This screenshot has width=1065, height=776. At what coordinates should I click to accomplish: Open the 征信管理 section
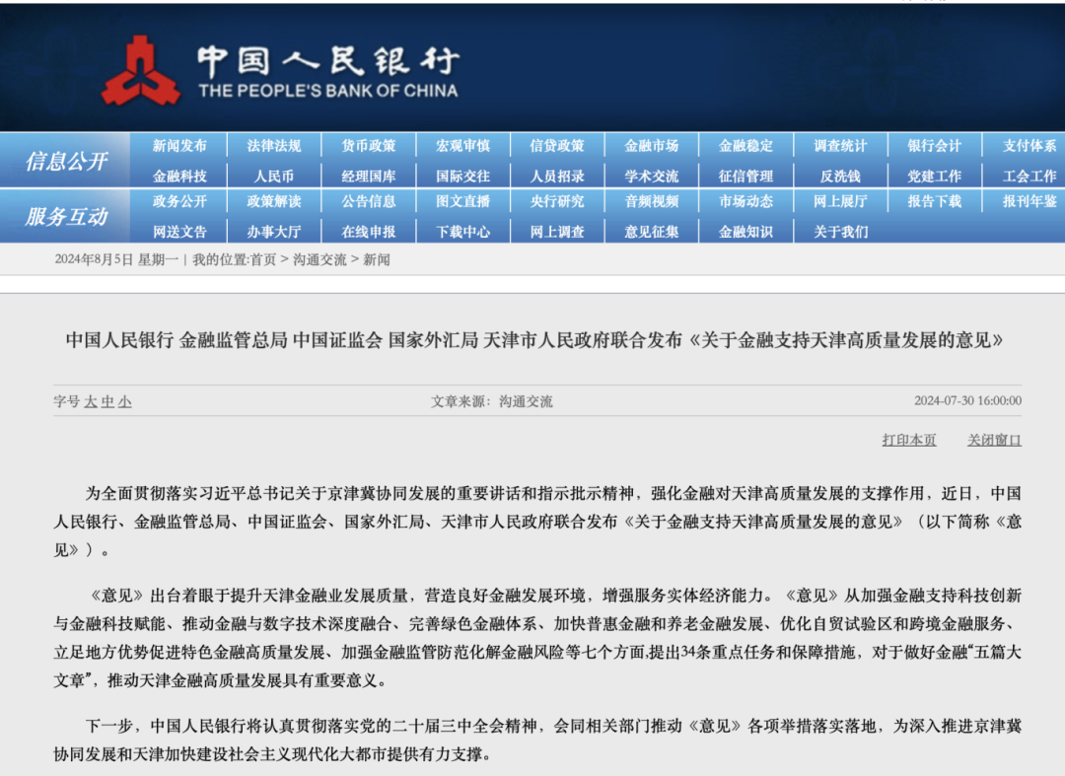point(745,176)
